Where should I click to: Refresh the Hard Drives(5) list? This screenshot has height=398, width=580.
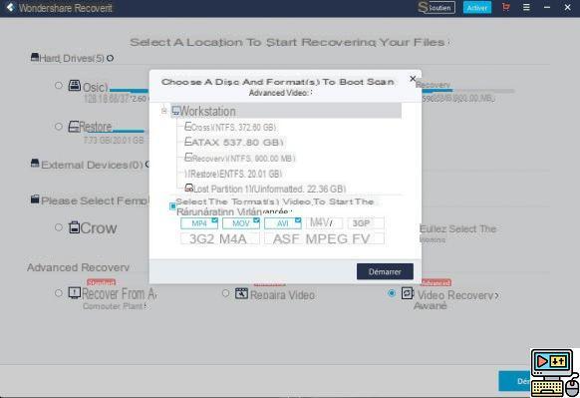[110, 58]
